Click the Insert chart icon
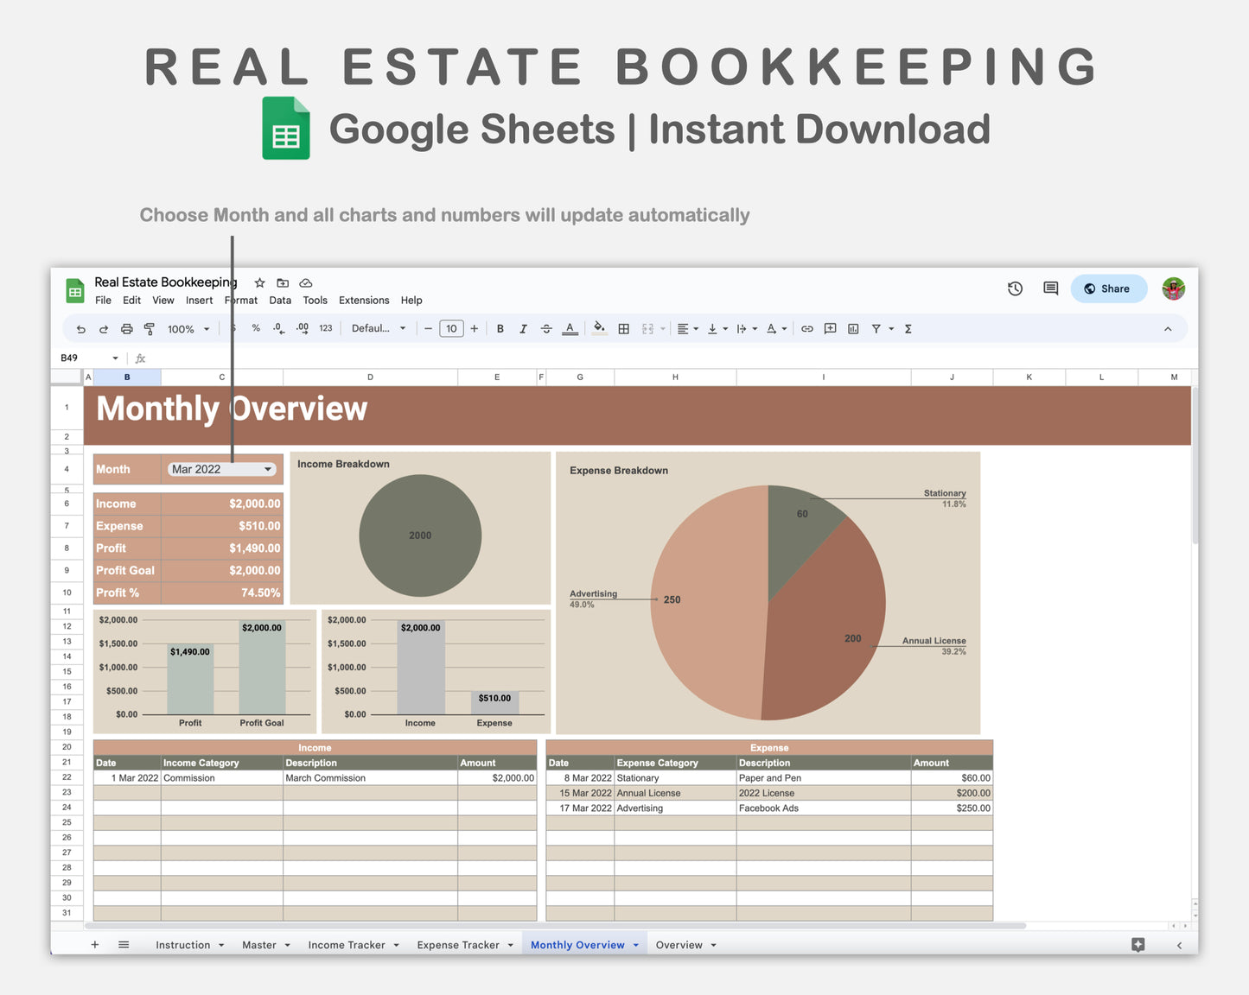Image resolution: width=1249 pixels, height=995 pixels. 852,328
